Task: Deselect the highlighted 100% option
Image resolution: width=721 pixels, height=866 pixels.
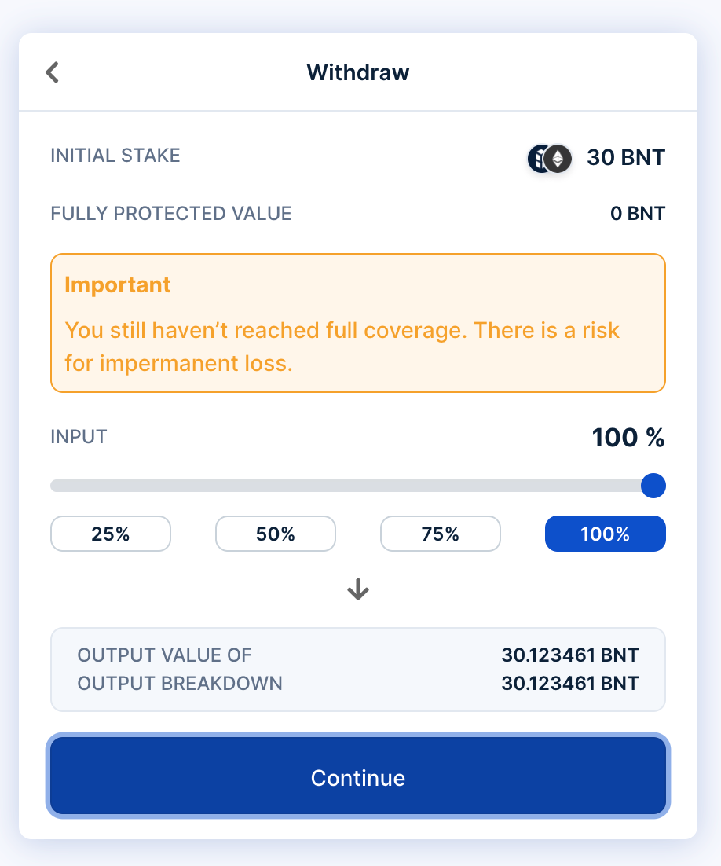Action: (x=605, y=534)
